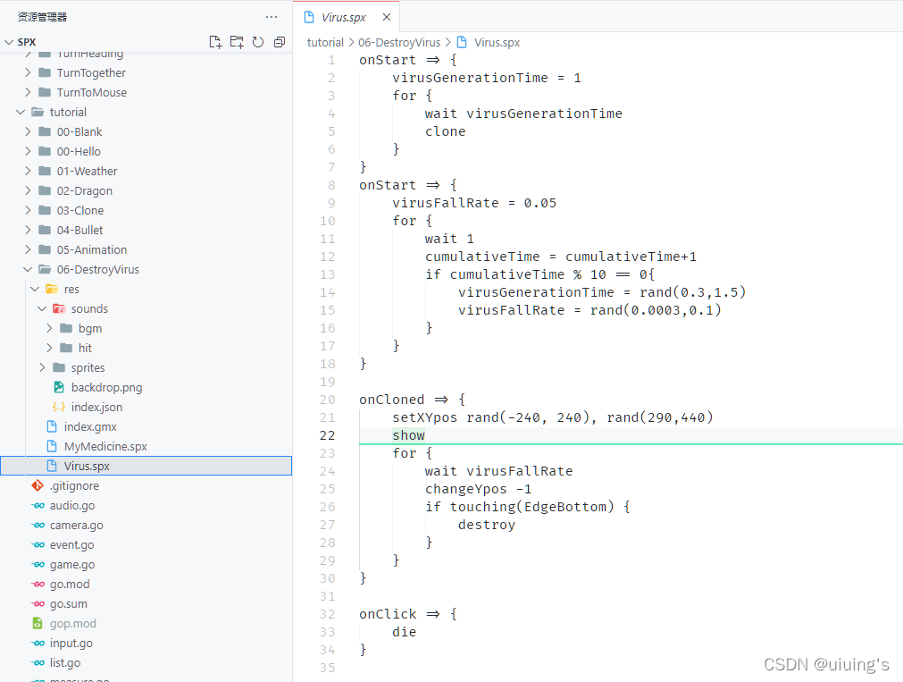This screenshot has width=903, height=682.
Task: Click 'wait virusGenerationTime' on line 4
Action: pyautogui.click(x=523, y=114)
